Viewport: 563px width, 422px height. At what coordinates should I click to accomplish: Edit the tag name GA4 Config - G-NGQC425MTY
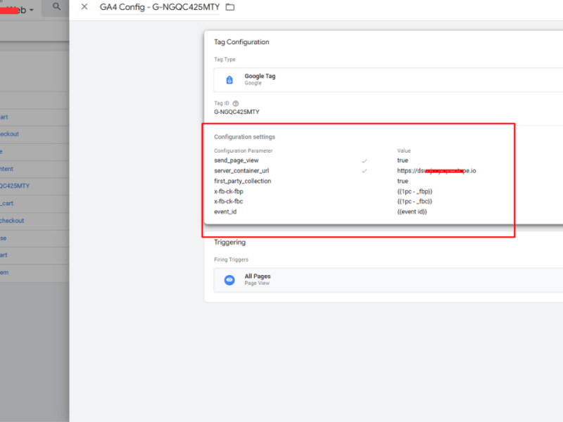point(160,7)
